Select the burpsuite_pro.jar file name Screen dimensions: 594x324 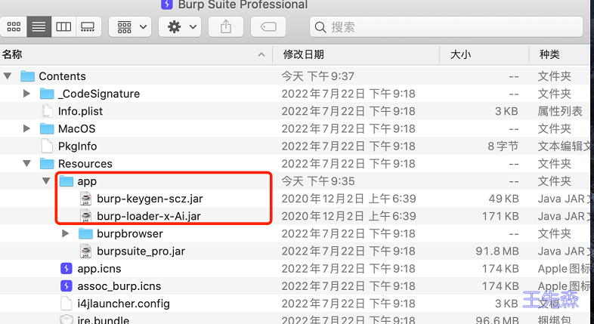point(141,251)
